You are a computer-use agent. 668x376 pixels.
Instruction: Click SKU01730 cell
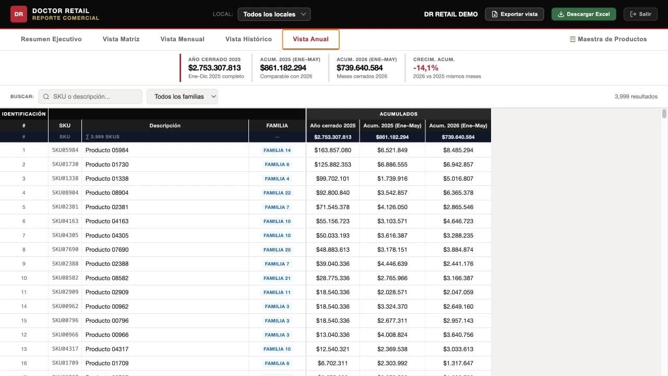(x=65, y=164)
